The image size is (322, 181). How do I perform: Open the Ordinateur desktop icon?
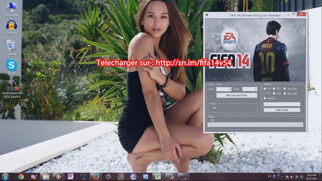pos(12,9)
